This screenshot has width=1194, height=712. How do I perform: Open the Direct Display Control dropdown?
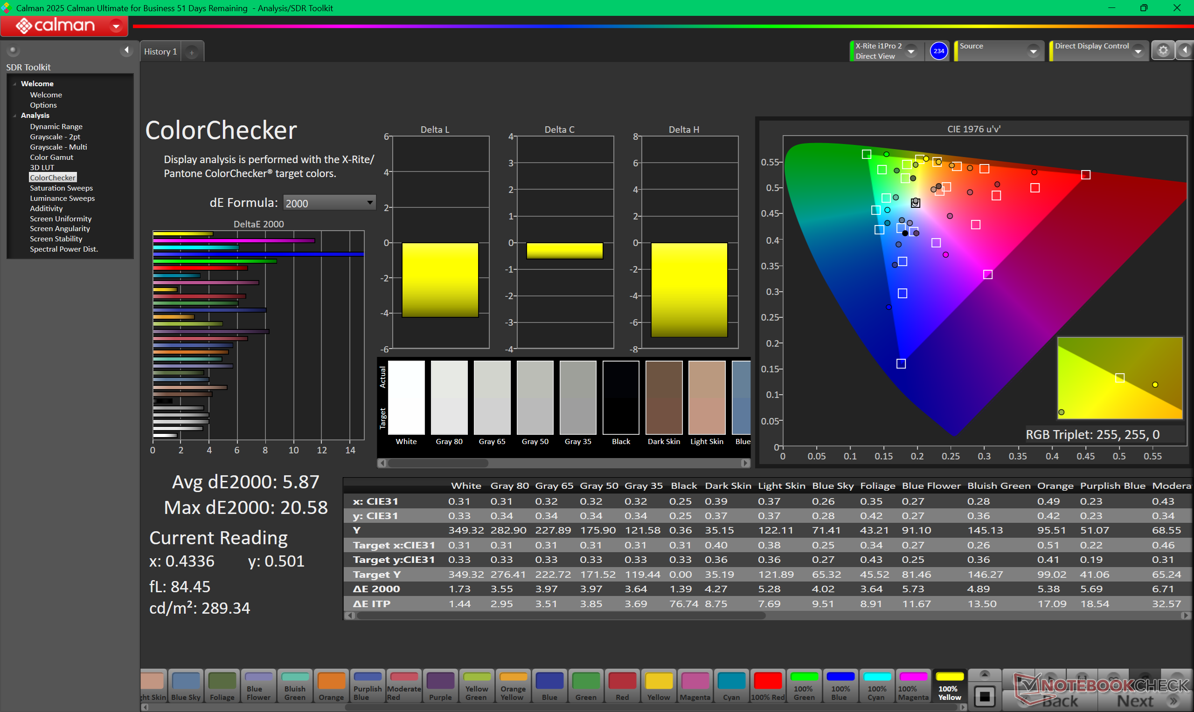click(1138, 51)
